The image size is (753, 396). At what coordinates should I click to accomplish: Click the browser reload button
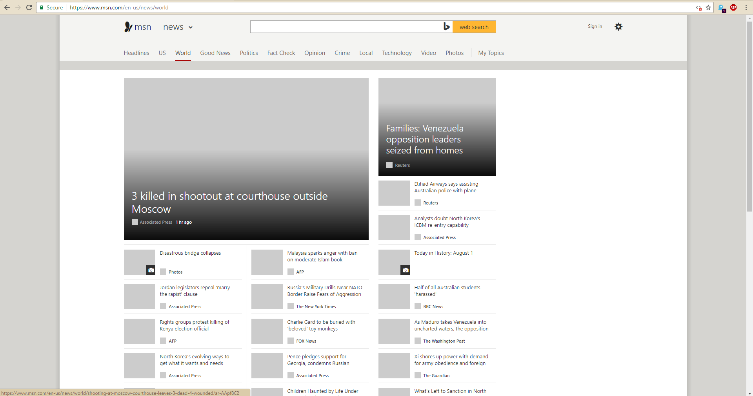[29, 7]
